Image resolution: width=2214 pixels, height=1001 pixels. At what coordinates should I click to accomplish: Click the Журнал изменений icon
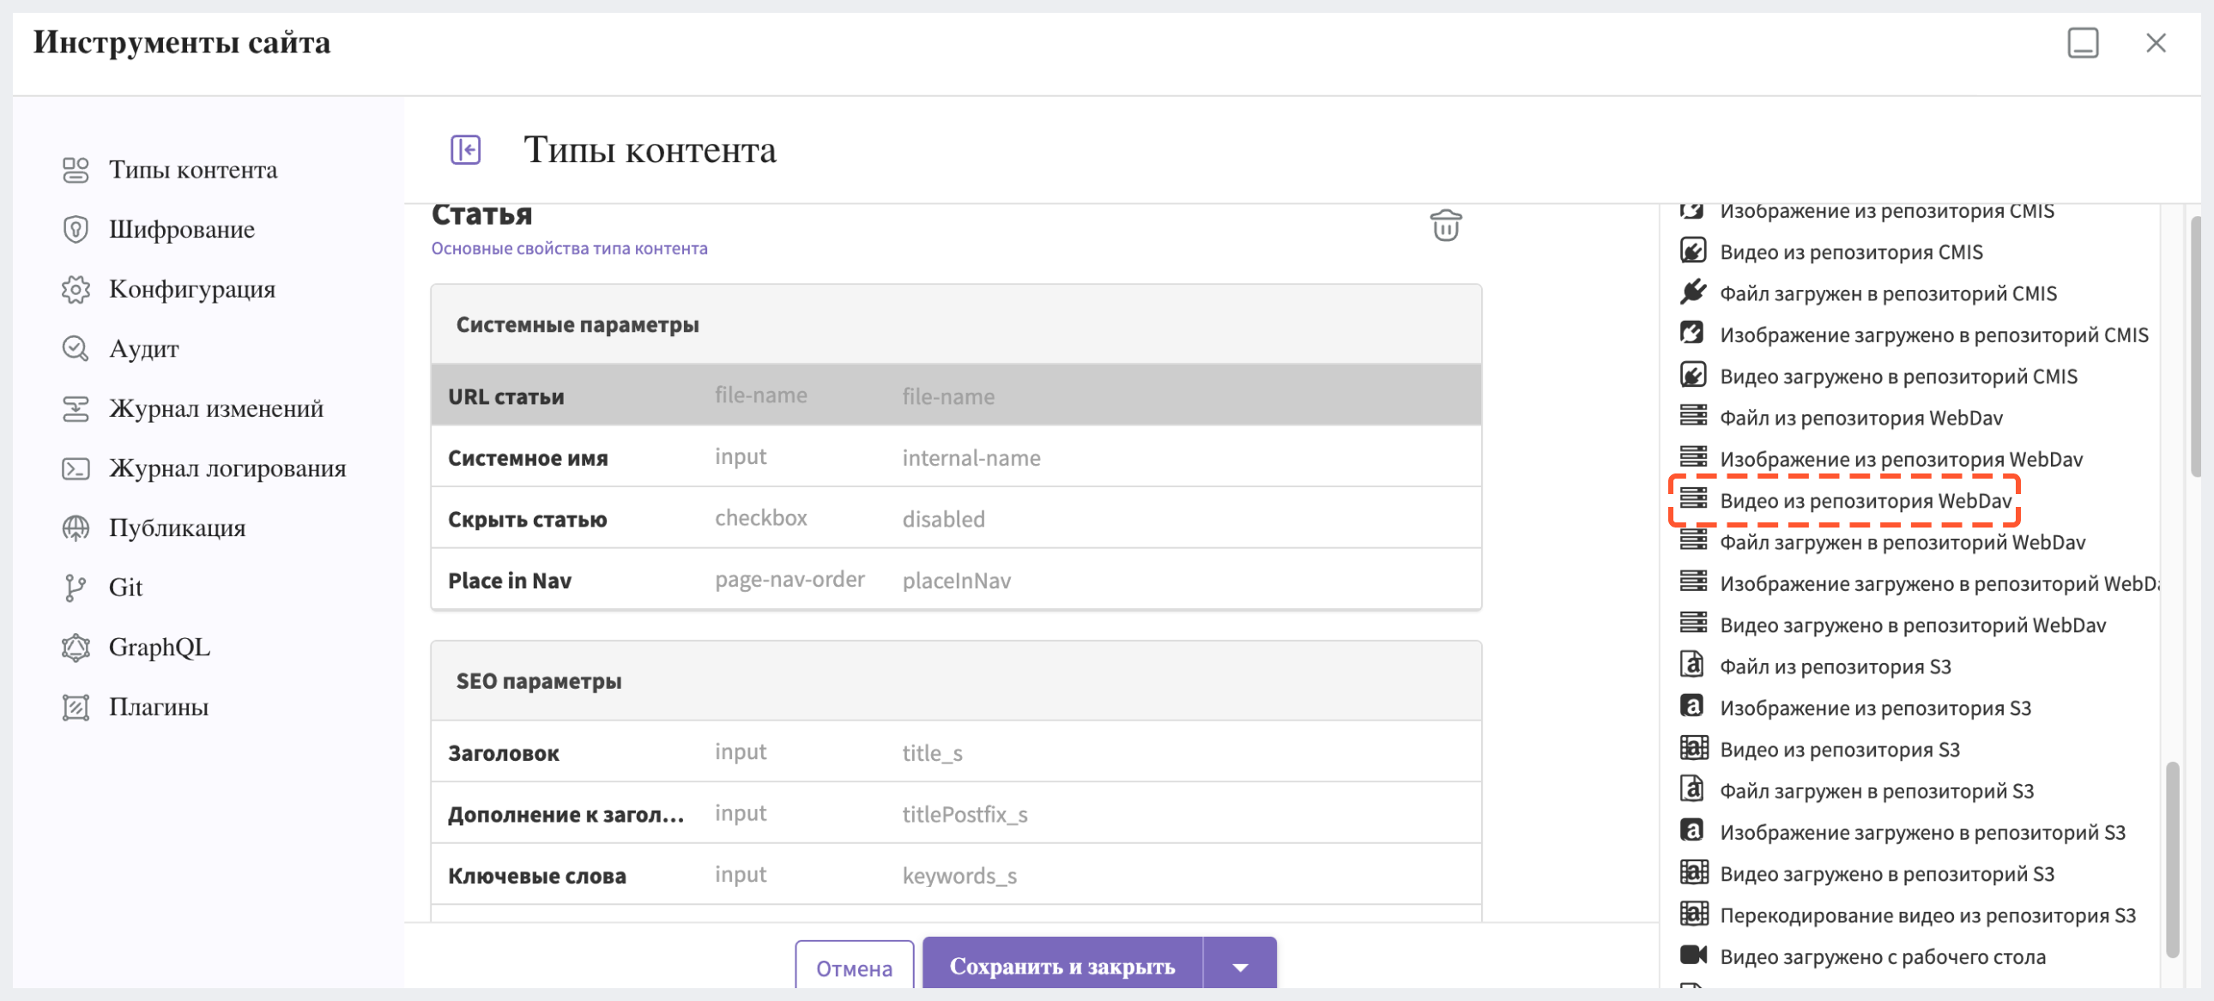pos(76,409)
